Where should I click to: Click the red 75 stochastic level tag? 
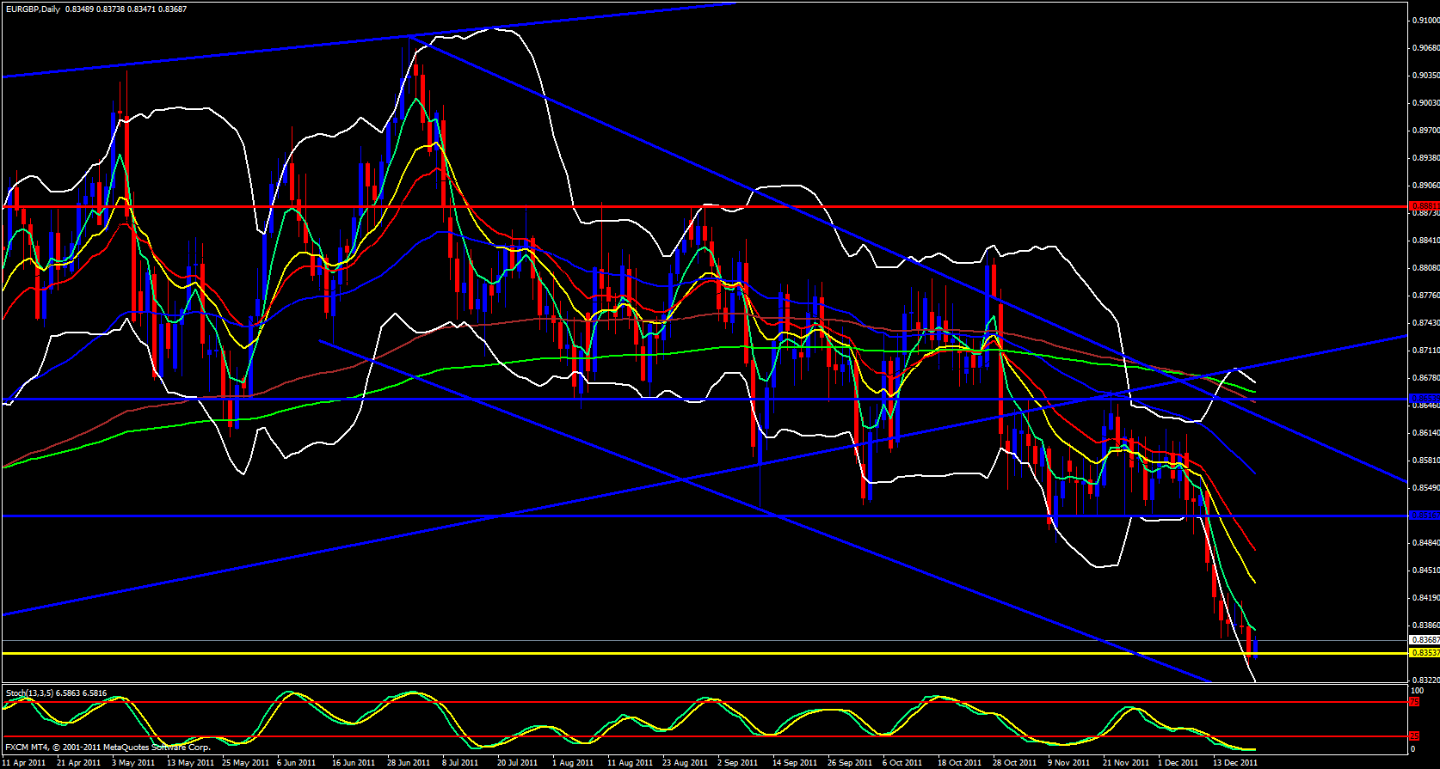(x=1414, y=702)
